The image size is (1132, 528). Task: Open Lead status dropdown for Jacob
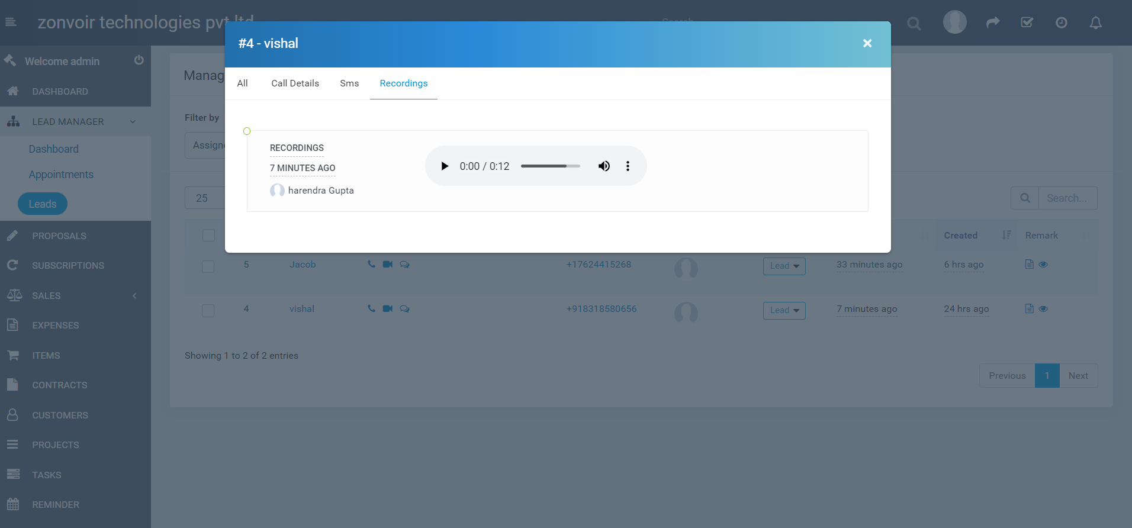pyautogui.click(x=784, y=266)
